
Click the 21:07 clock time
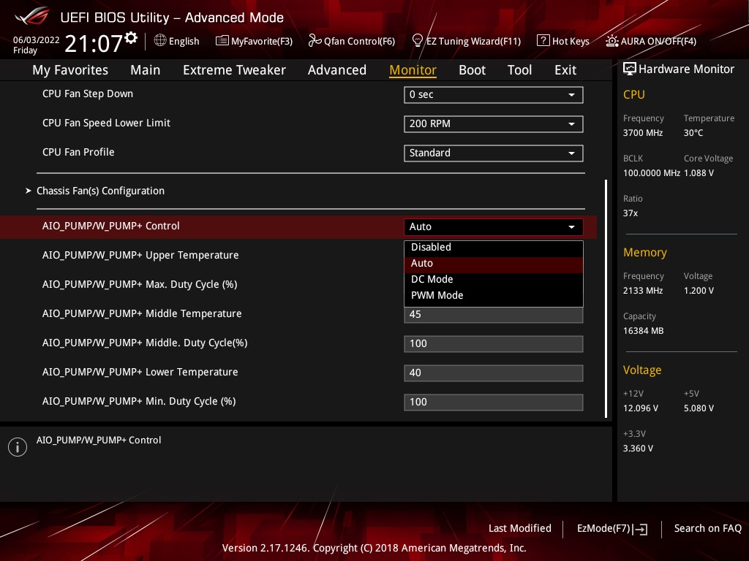[94, 43]
